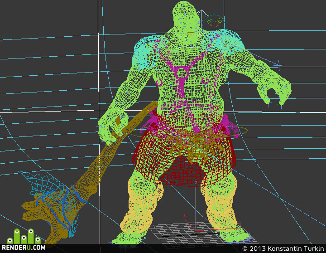This screenshot has width=326, height=253.
Task: Select the dark red skirt mesh
Action: [x=183, y=158]
